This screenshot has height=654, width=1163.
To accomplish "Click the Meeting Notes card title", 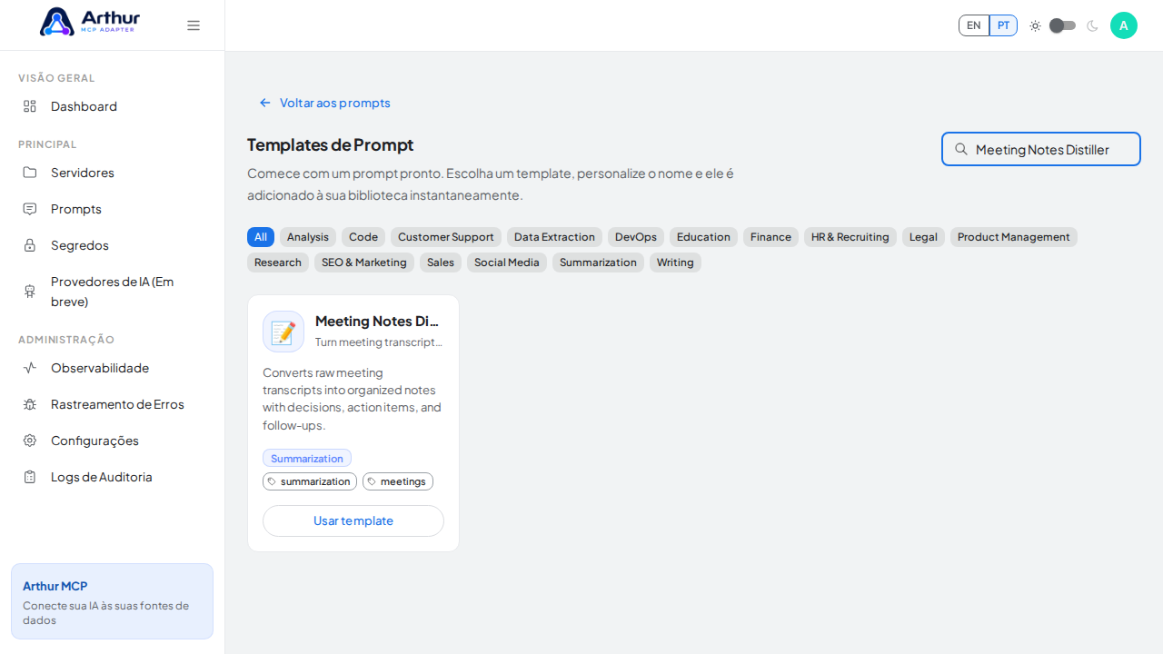I will coord(378,321).
